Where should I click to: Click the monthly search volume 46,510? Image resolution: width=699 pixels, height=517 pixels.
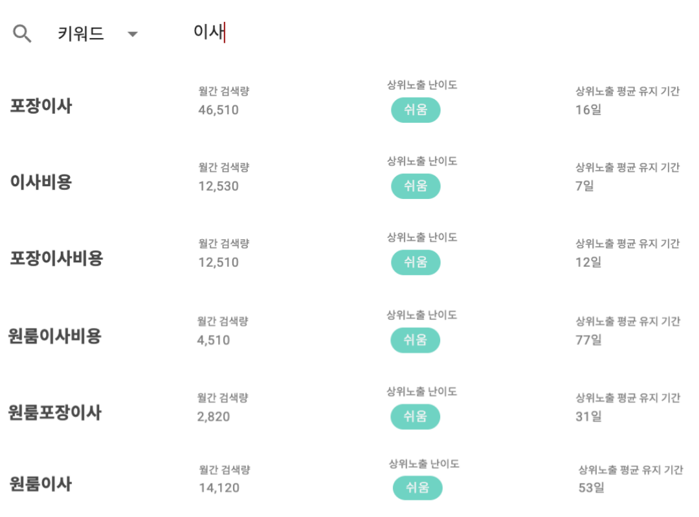point(217,110)
